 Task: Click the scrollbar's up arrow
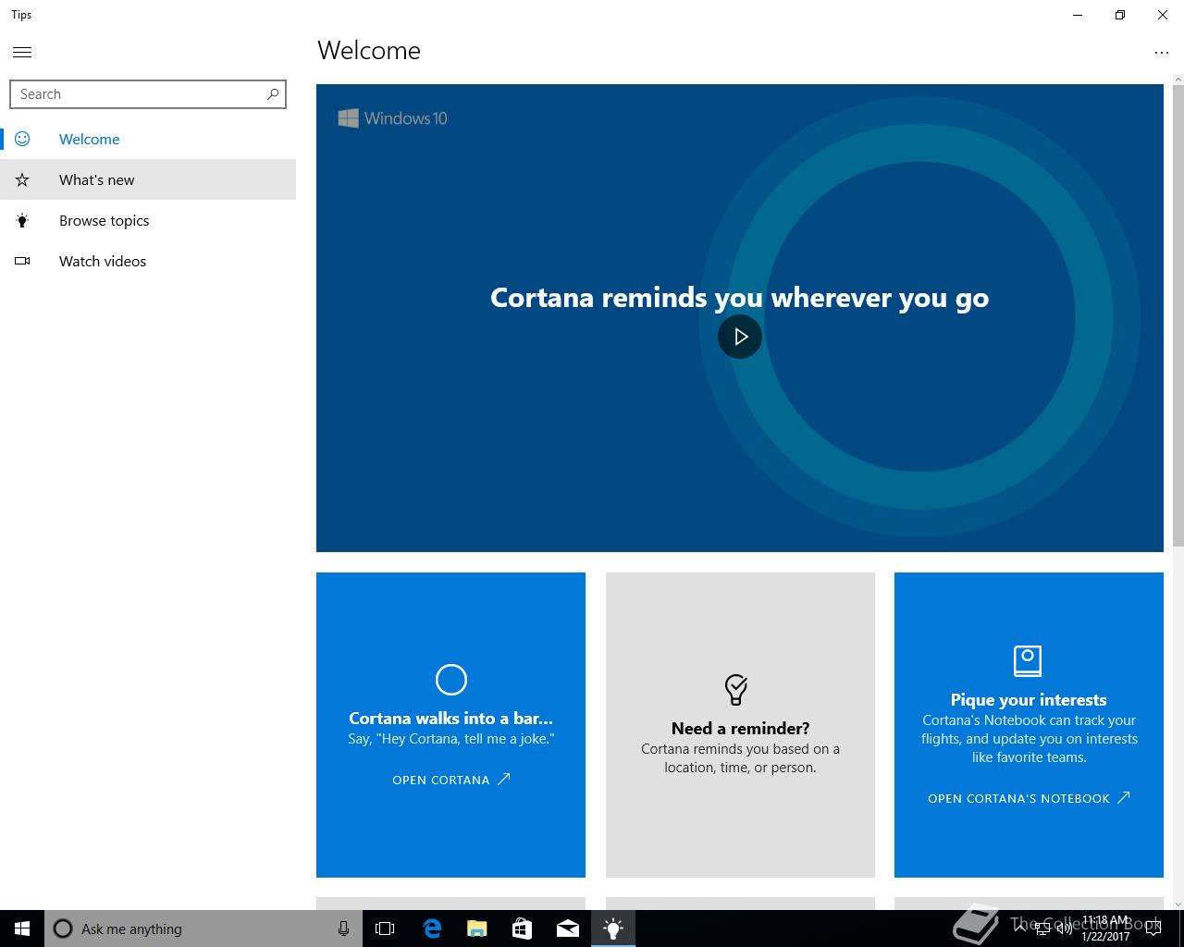(x=1178, y=80)
